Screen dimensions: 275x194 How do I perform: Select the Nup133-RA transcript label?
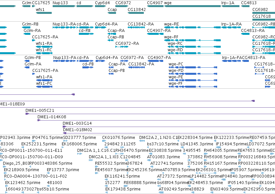64,24
